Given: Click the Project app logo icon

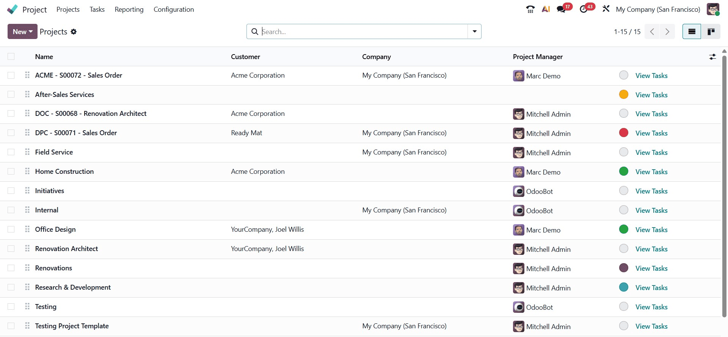Looking at the screenshot, I should tap(13, 9).
